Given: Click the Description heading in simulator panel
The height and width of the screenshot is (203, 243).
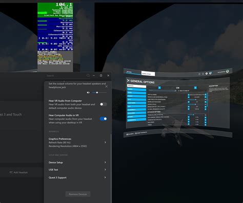Looking at the screenshot, I should pyautogui.click(x=213, y=86).
